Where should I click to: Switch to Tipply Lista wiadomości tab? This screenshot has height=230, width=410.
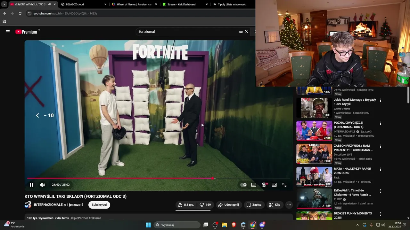coord(232,4)
